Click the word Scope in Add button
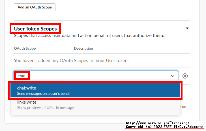Viewport: 206px width, 131px height. point(46,7)
